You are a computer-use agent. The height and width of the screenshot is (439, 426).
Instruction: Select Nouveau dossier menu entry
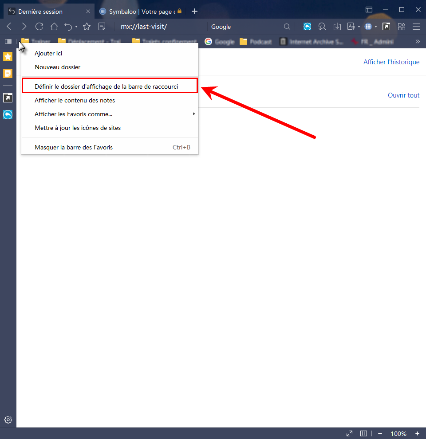(x=110, y=67)
